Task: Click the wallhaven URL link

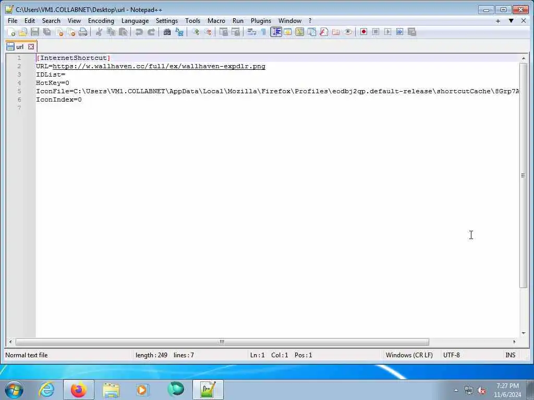Action: tap(159, 66)
